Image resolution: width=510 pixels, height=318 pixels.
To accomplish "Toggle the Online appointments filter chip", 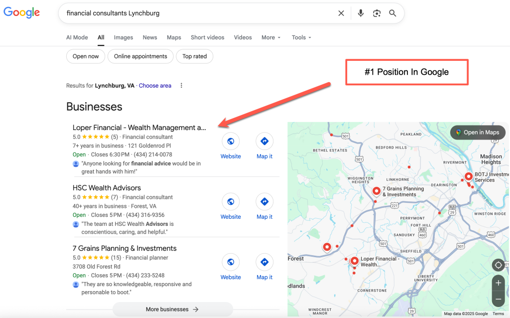I will [x=140, y=56].
